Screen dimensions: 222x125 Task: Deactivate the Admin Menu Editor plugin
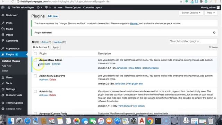(45, 64)
